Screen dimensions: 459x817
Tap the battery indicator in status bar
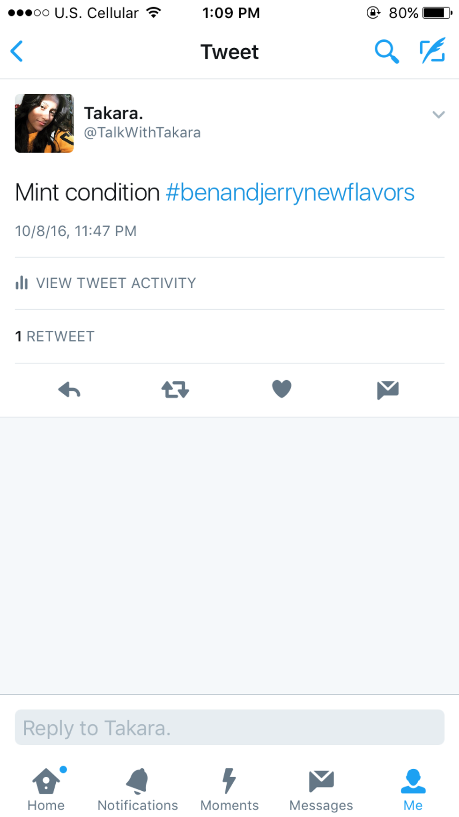[x=437, y=13]
